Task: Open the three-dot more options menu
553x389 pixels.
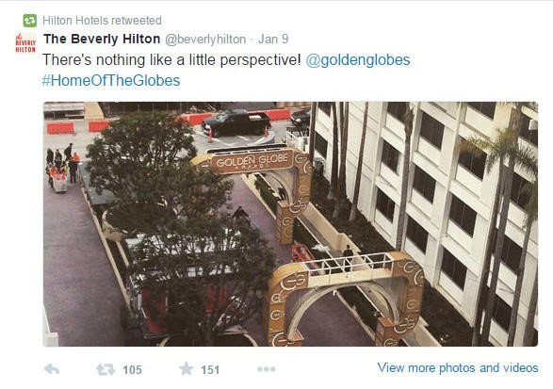Action: click(x=267, y=369)
